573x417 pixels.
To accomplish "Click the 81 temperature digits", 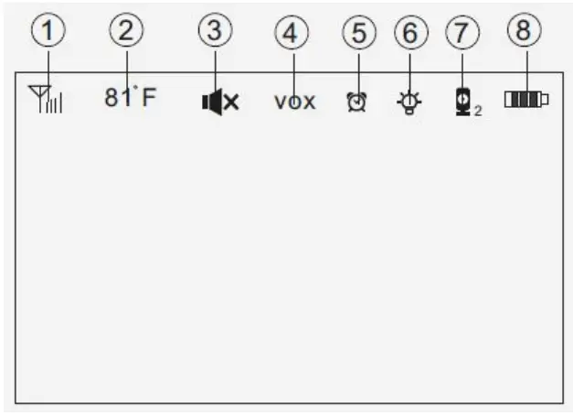I will (117, 98).
